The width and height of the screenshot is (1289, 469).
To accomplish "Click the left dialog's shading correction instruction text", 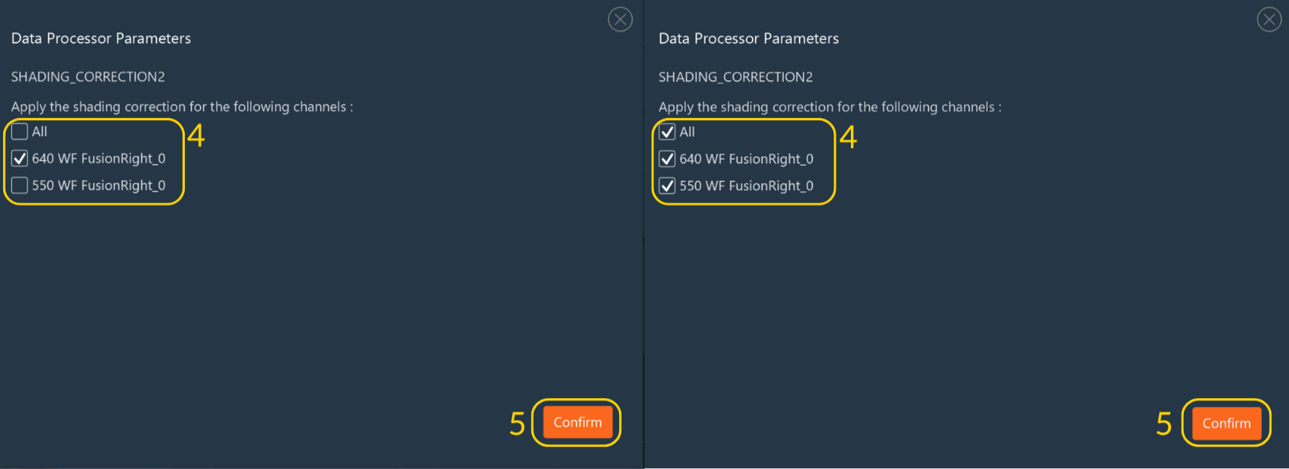I will pyautogui.click(x=182, y=107).
